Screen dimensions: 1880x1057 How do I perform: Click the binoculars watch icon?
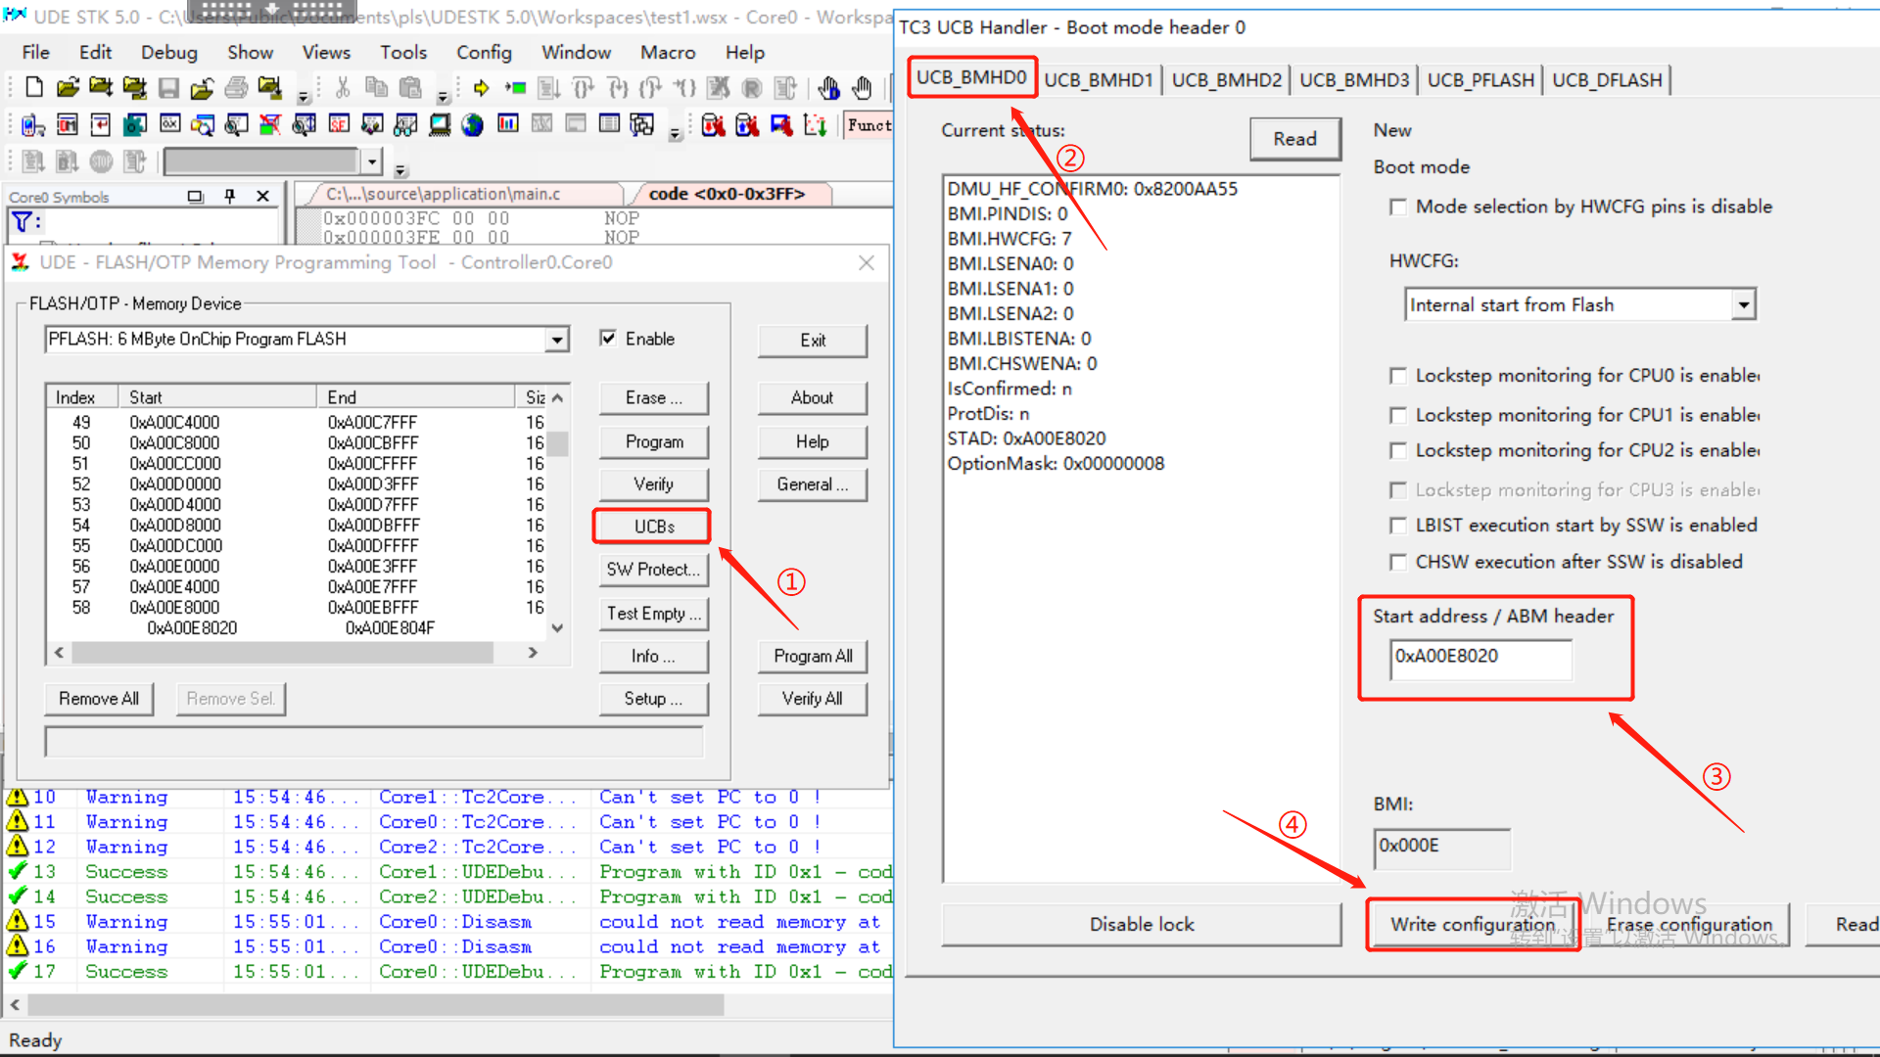405,125
